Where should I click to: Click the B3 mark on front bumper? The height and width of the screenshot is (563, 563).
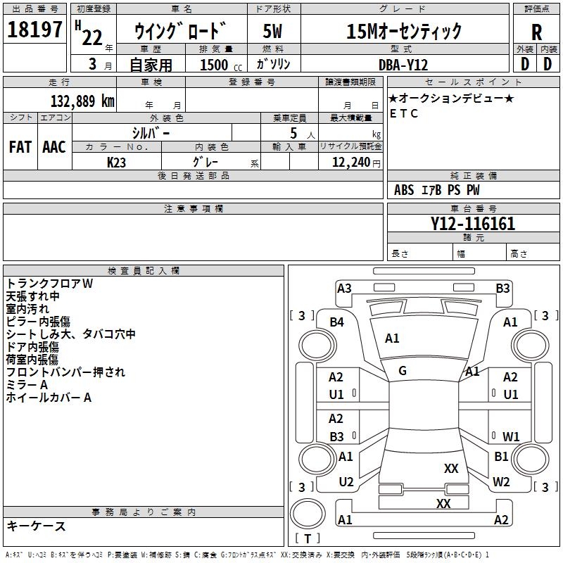(502, 289)
